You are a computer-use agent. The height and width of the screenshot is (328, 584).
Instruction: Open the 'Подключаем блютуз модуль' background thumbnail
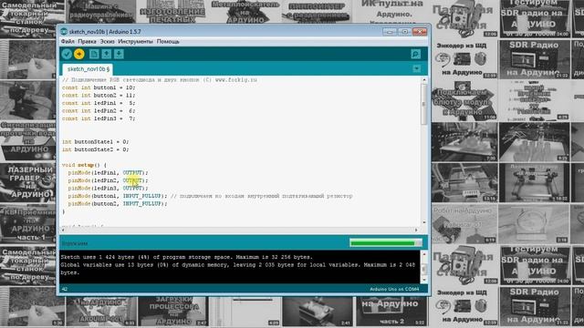click(x=464, y=100)
